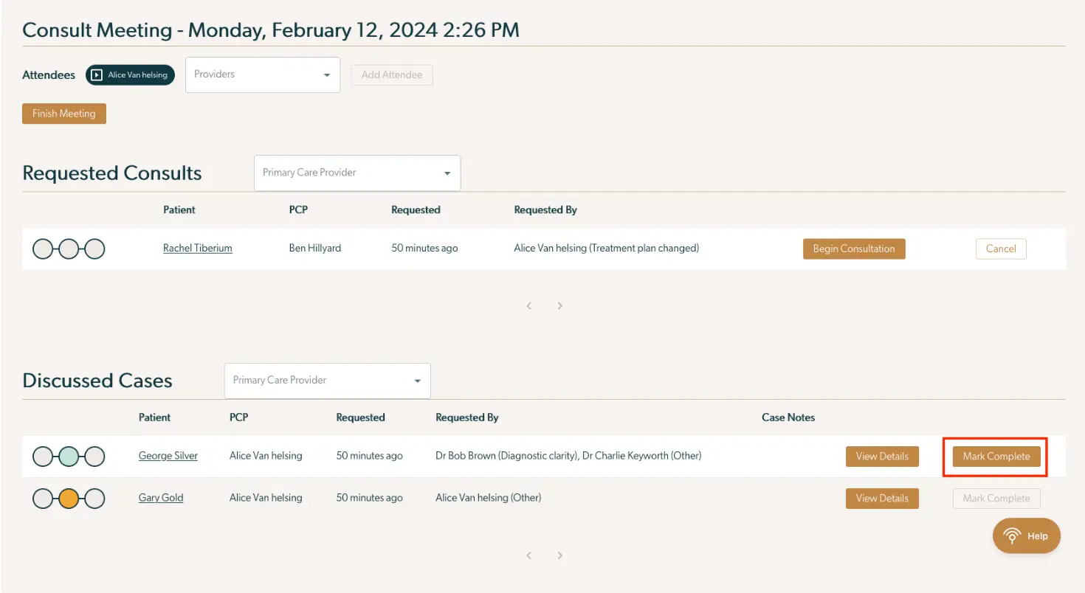Click the last status circle on George Silver's row
This screenshot has width=1085, height=593.
95,457
